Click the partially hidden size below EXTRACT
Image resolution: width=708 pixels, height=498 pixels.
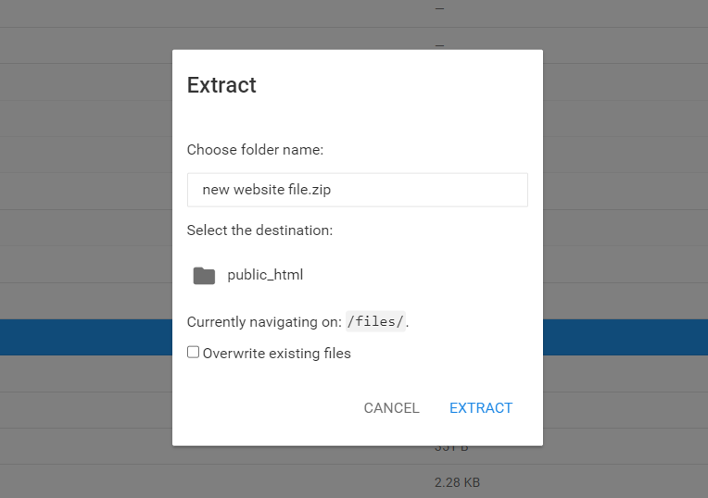point(451,448)
